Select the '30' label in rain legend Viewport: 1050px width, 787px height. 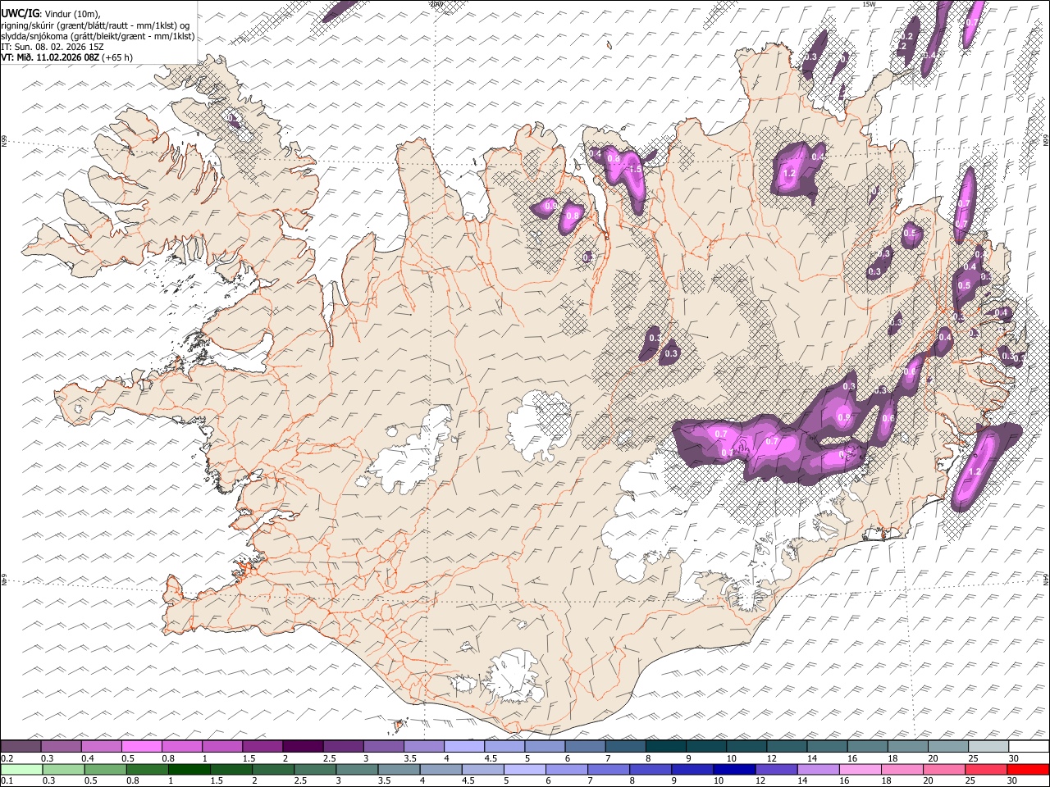tap(1014, 780)
